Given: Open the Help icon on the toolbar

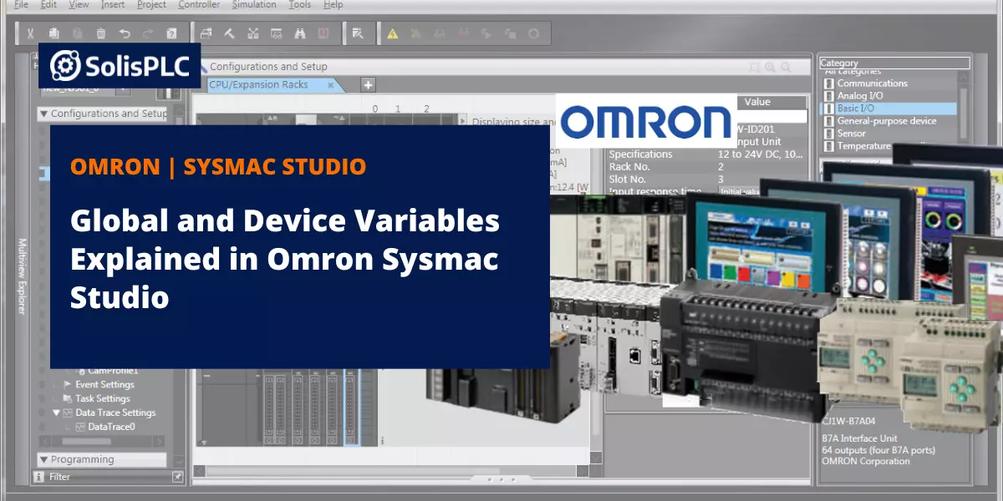Looking at the screenshot, I should pyautogui.click(x=171, y=33).
